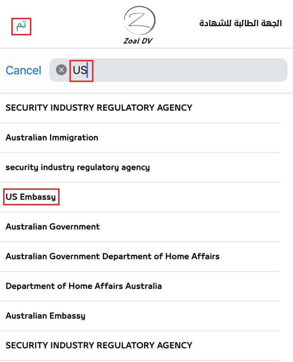Clear the search text with the X icon
This screenshot has height=362, width=293.
tap(61, 70)
